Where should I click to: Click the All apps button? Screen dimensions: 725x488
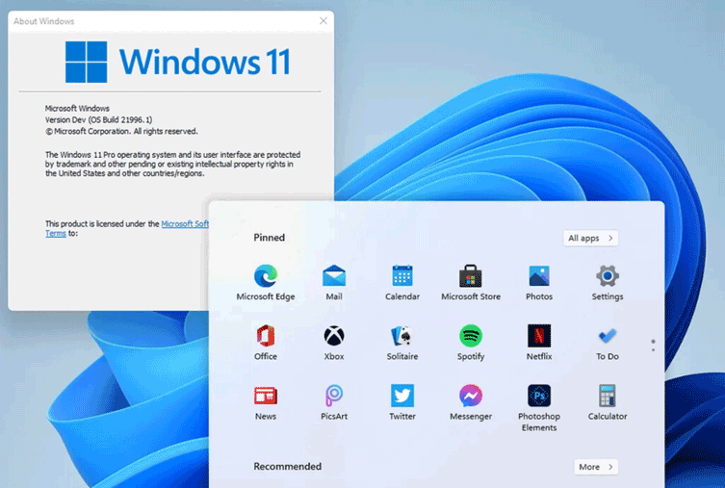tap(590, 238)
